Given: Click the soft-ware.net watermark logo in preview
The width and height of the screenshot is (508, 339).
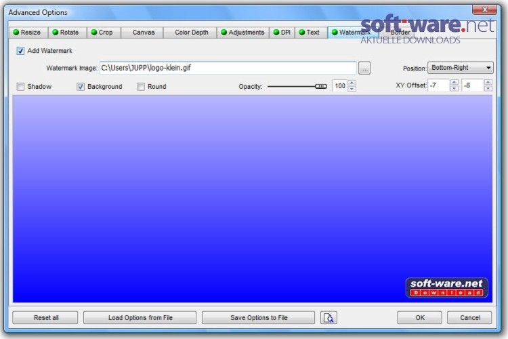Looking at the screenshot, I should tap(447, 287).
